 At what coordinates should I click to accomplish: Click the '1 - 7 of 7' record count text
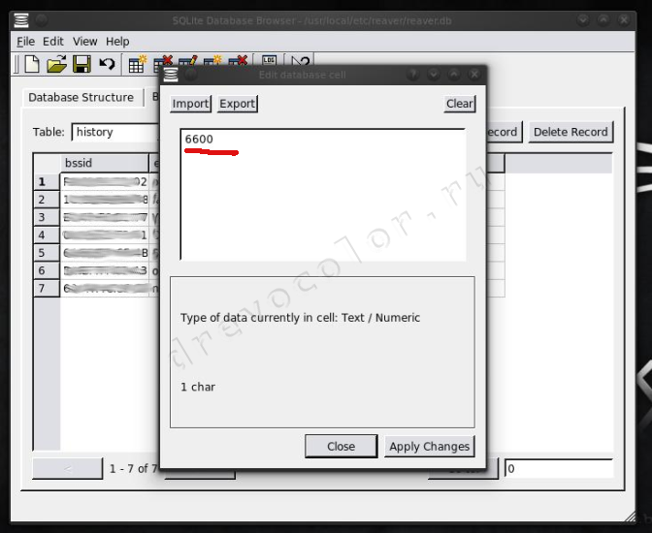click(x=134, y=469)
